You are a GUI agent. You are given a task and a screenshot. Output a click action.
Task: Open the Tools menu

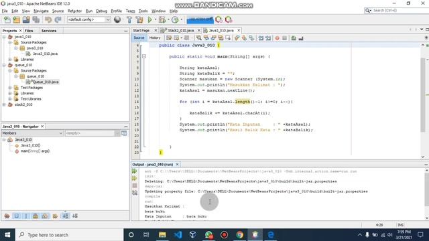click(x=143, y=11)
